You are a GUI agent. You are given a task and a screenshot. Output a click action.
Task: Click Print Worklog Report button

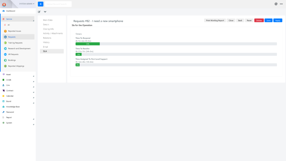tap(215, 20)
